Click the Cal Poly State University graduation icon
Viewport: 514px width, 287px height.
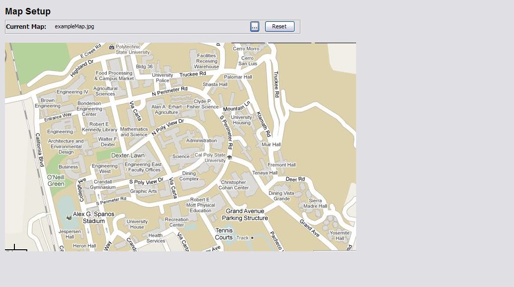click(229, 157)
